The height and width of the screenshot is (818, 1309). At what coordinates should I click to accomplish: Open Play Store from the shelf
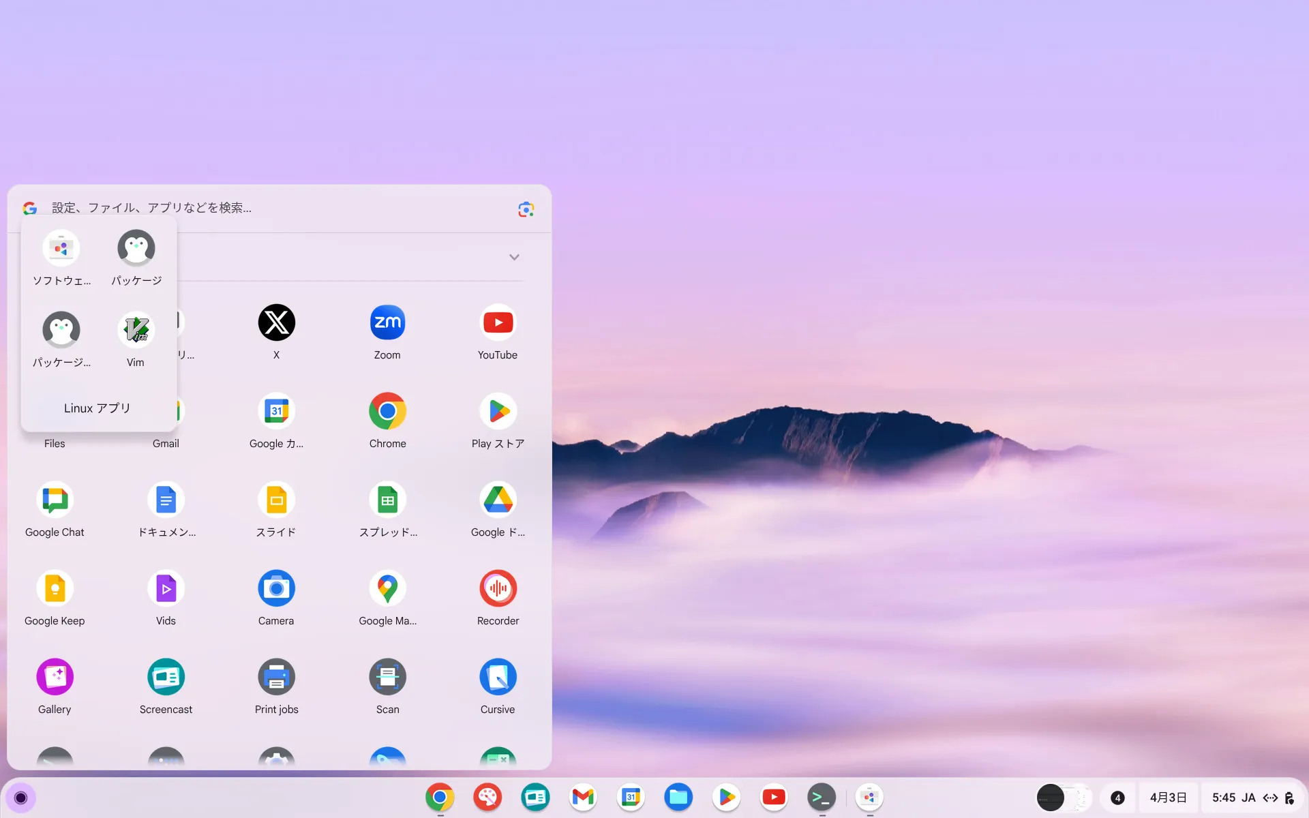(726, 797)
